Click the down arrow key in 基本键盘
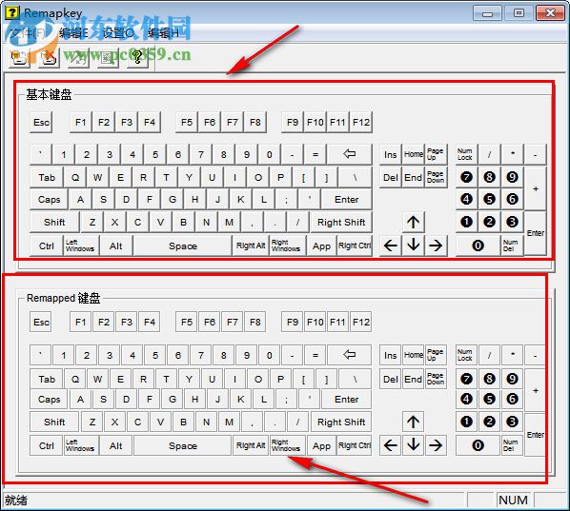 pyautogui.click(x=414, y=246)
